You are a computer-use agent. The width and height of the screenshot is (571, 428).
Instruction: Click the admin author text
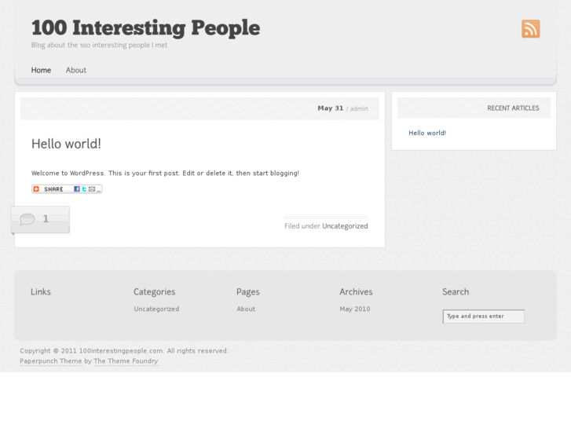[x=359, y=108]
